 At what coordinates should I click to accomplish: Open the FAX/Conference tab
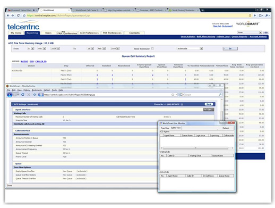pyautogui.click(x=67, y=33)
